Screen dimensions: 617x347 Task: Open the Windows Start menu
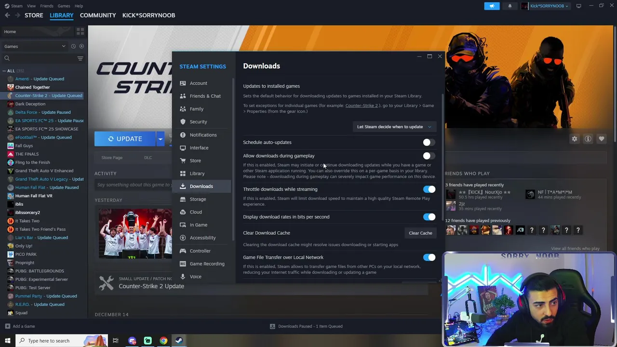click(x=7, y=341)
